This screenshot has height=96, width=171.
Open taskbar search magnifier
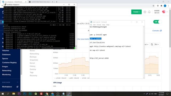(8, 94)
